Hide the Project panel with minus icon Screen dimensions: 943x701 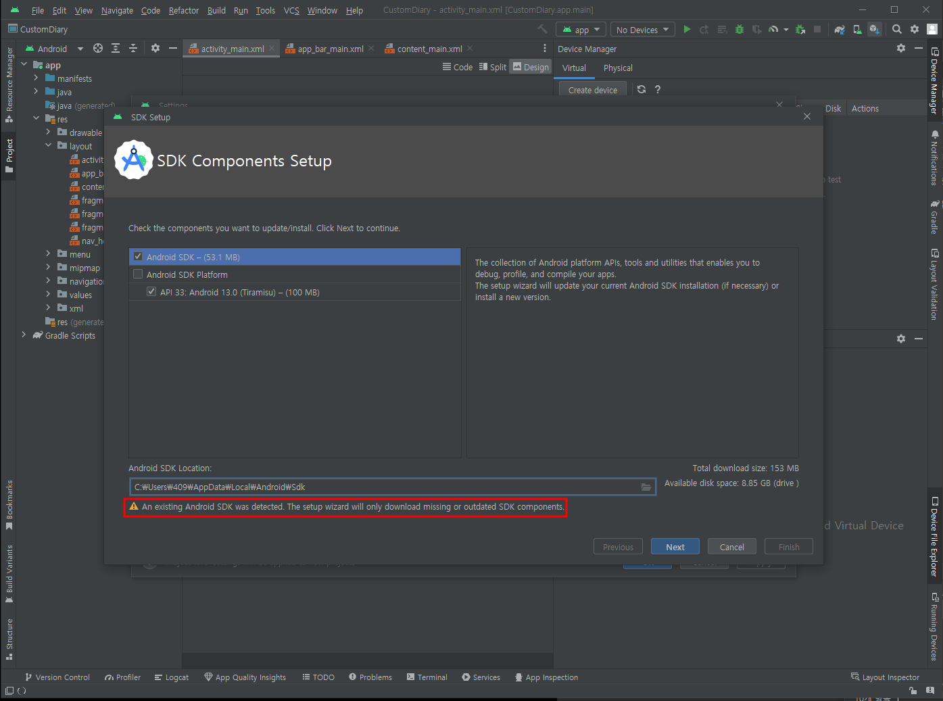(173, 48)
